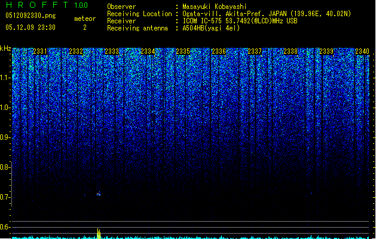Click the Ogata-vill. Akita-Pref. JAPAN location text

coord(267,14)
